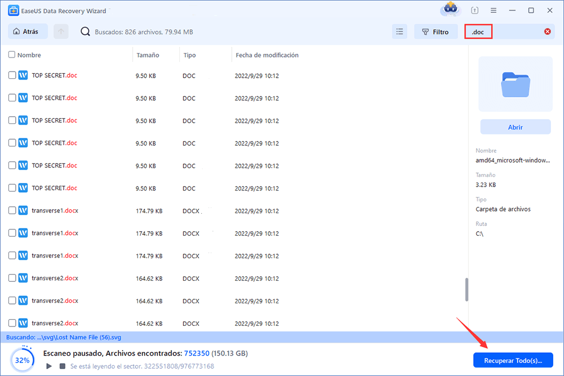Go back with the Atrás button
The height and width of the screenshot is (376, 564).
click(28, 32)
